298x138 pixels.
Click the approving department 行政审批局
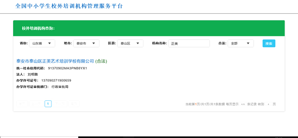point(60,87)
